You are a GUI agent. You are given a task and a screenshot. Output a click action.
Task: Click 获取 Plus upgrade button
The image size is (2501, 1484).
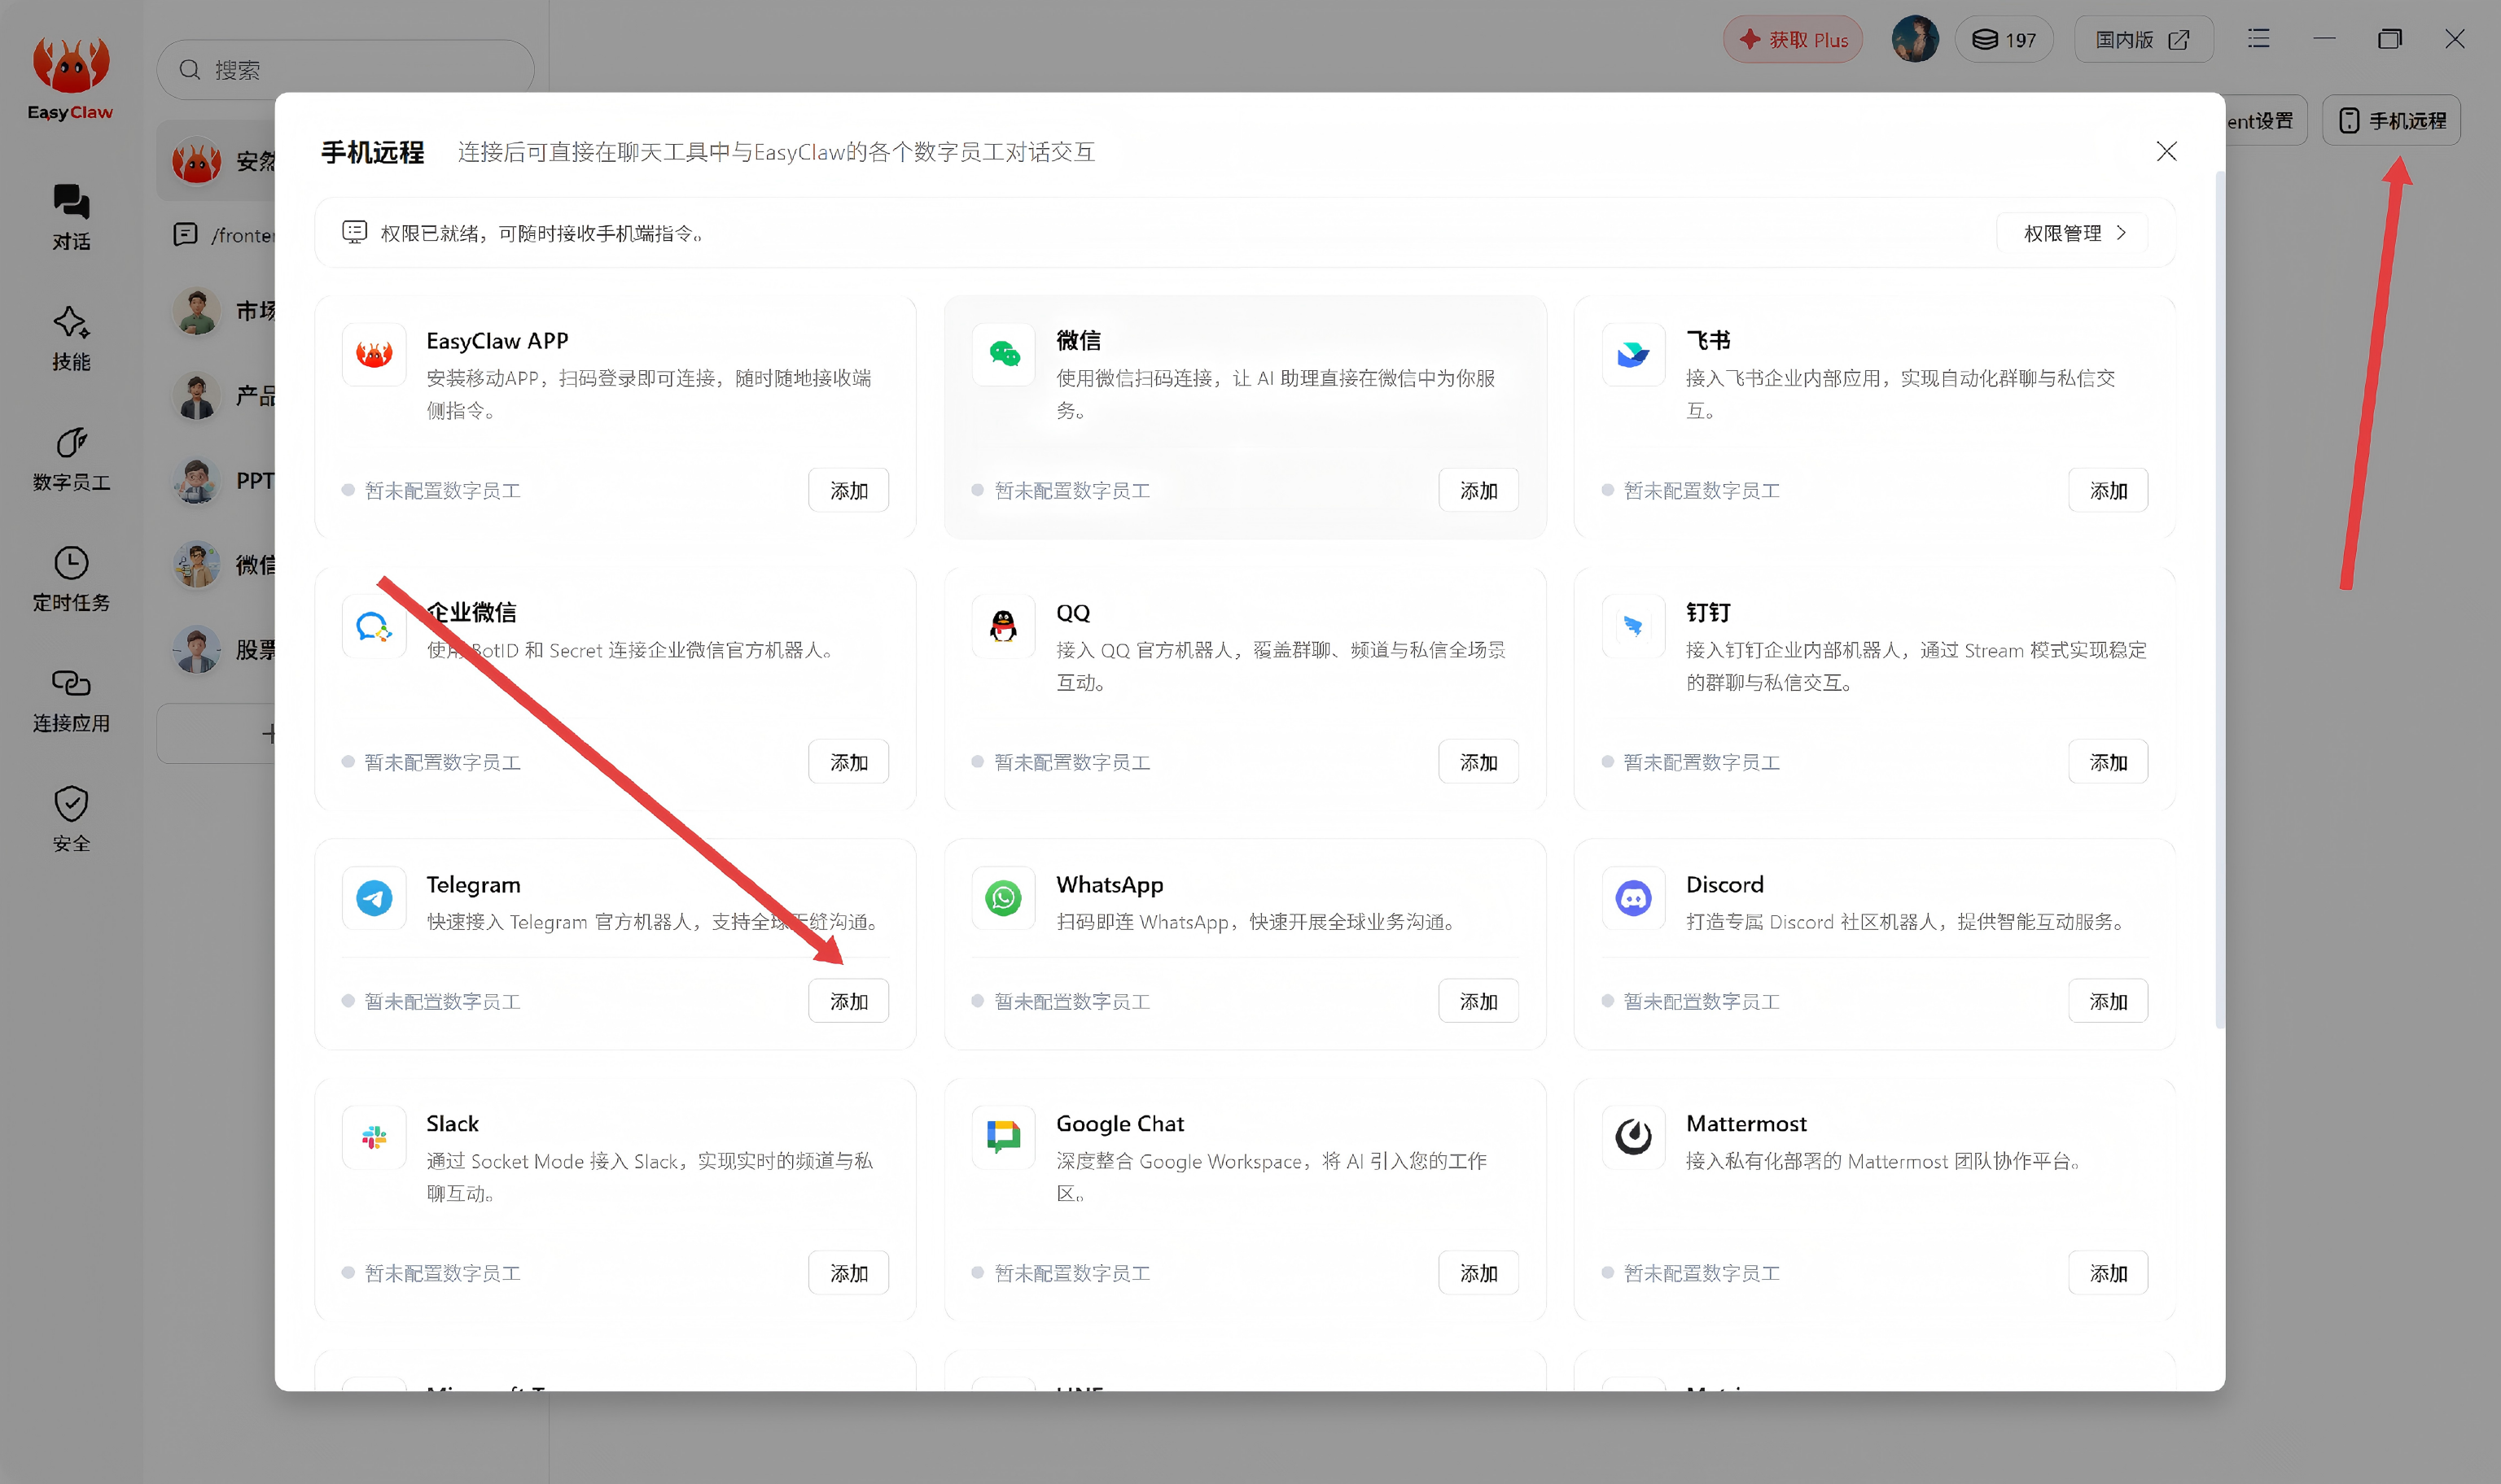(x=1792, y=40)
